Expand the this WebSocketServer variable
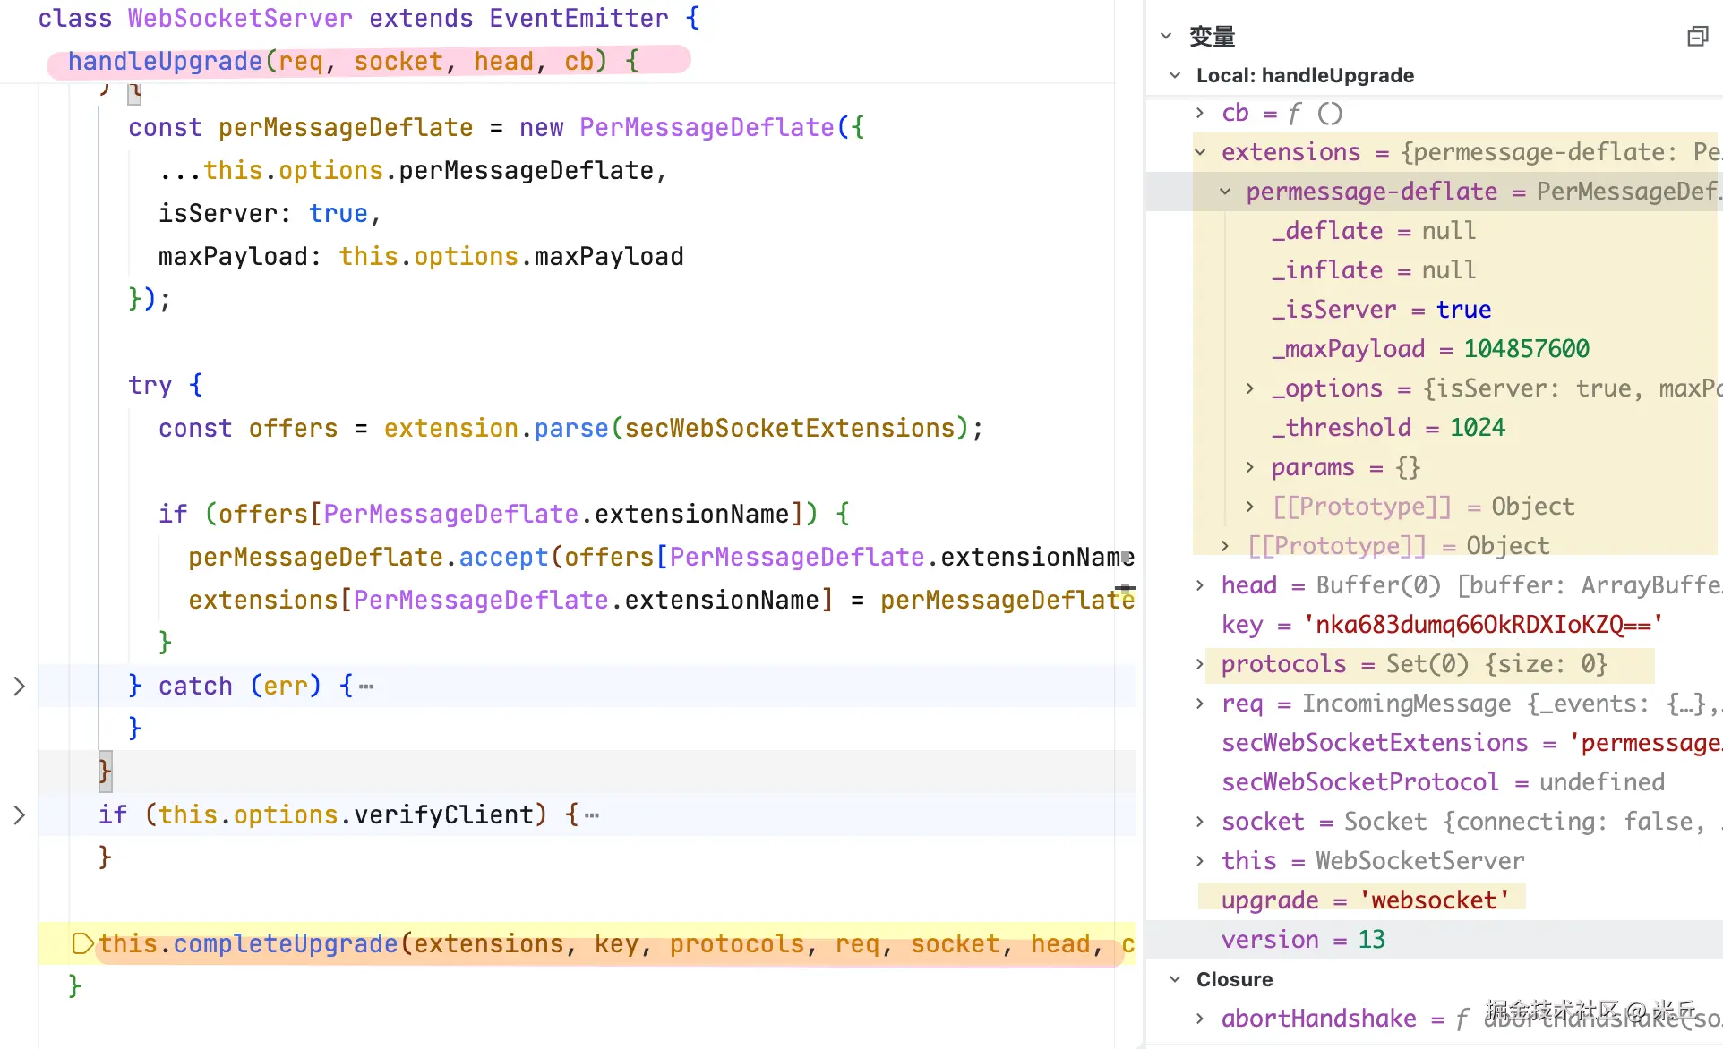This screenshot has height=1049, width=1723. click(x=1200, y=861)
